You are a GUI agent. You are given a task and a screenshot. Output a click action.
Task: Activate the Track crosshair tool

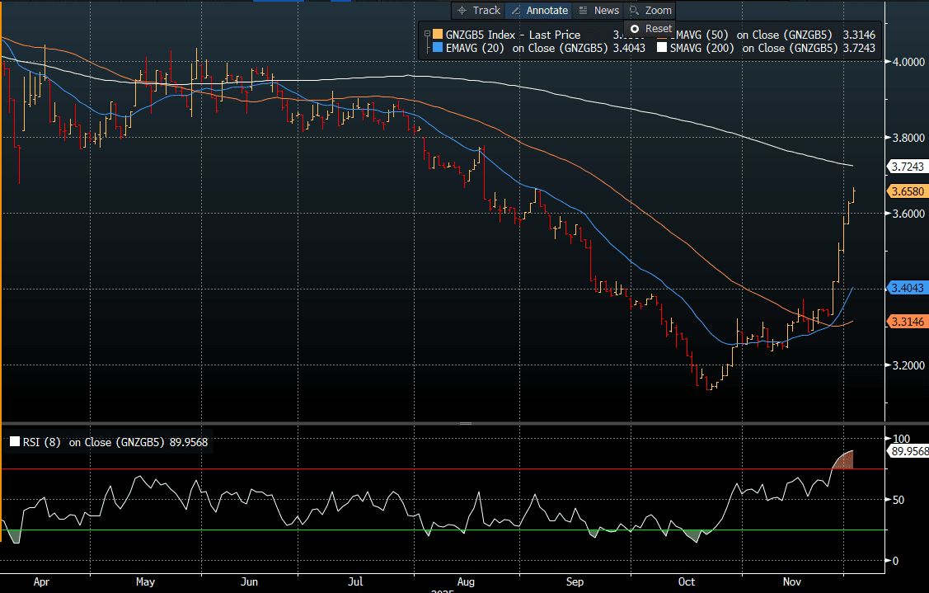[x=461, y=11]
